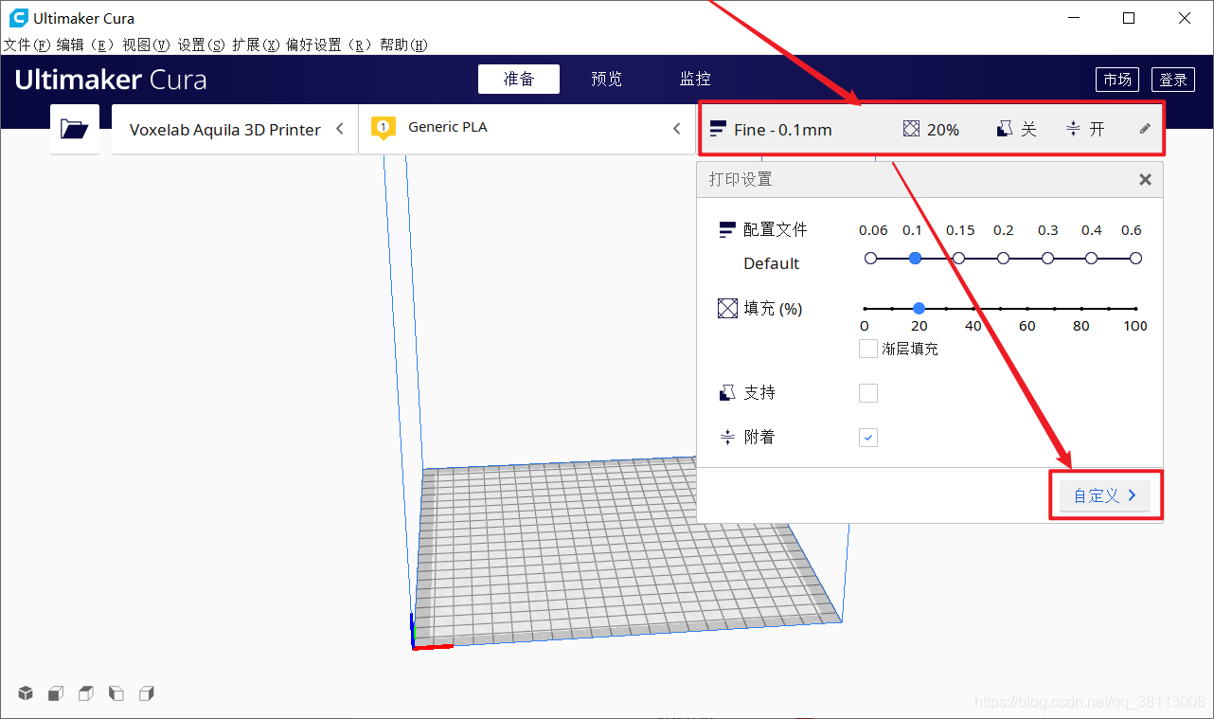
Task: Click the support 关 status indicator
Action: point(1017,129)
